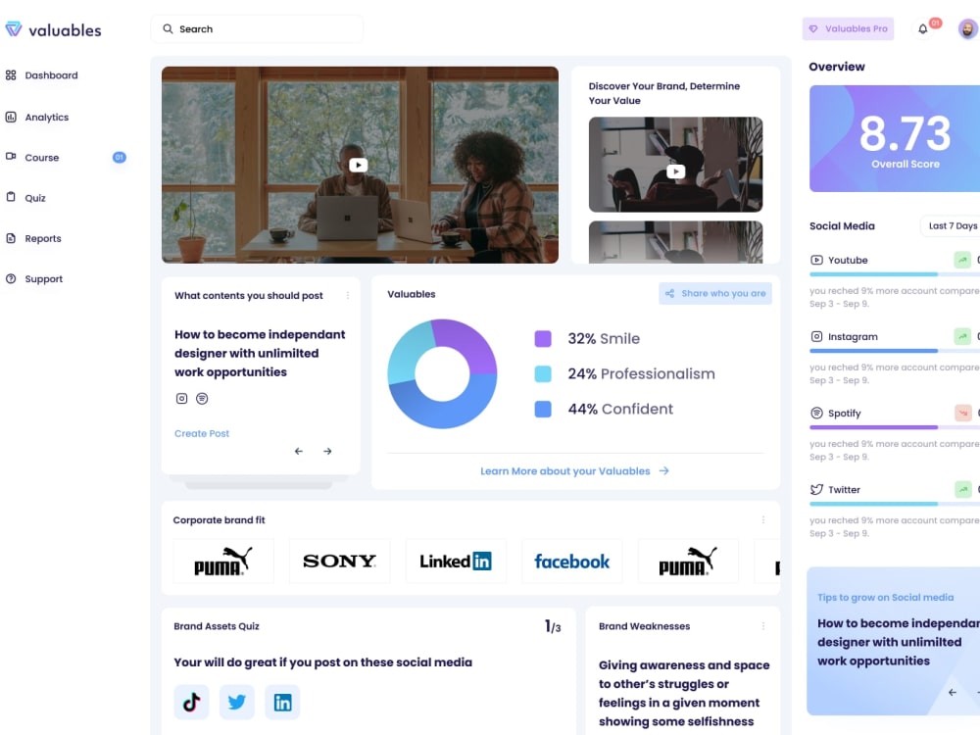Image resolution: width=980 pixels, height=735 pixels.
Task: Click the Youtube progress bar
Action: pos(895,273)
